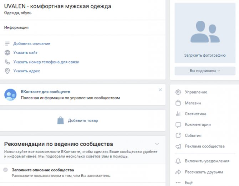The height and width of the screenshot is (186, 239).
Task: Click the Расскажите пользователям о том hint text
Action: point(61,176)
